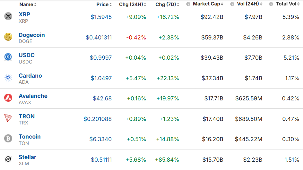Image resolution: width=303 pixels, height=170 pixels.
Task: Sort by Chg (24H) column header
Action: click(133, 4)
